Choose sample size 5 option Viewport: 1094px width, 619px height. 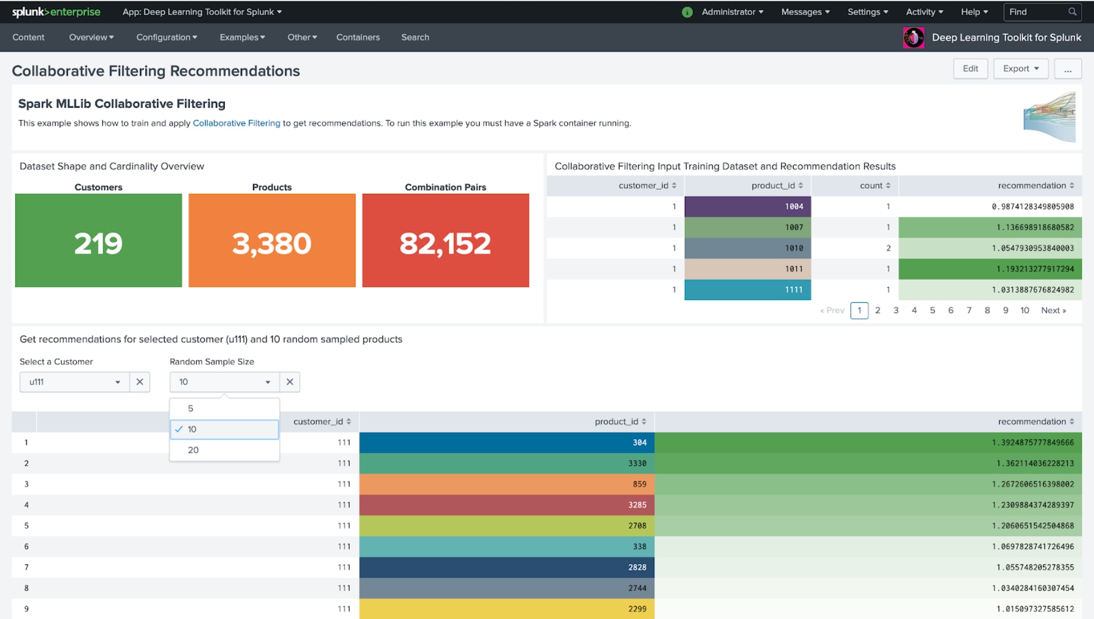(x=224, y=408)
